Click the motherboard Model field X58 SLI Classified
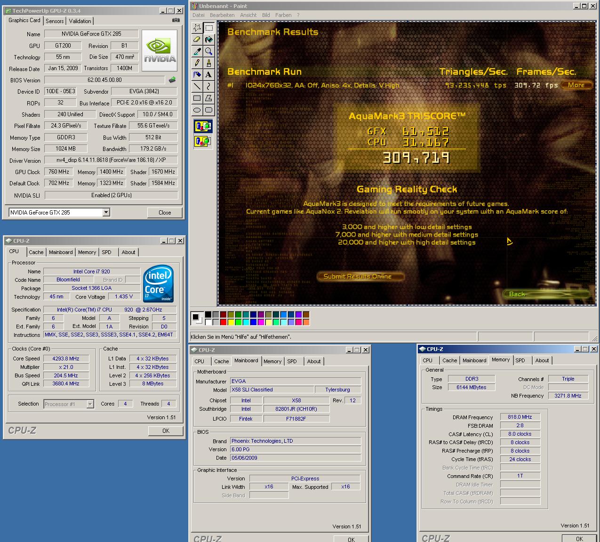 tap(272, 390)
